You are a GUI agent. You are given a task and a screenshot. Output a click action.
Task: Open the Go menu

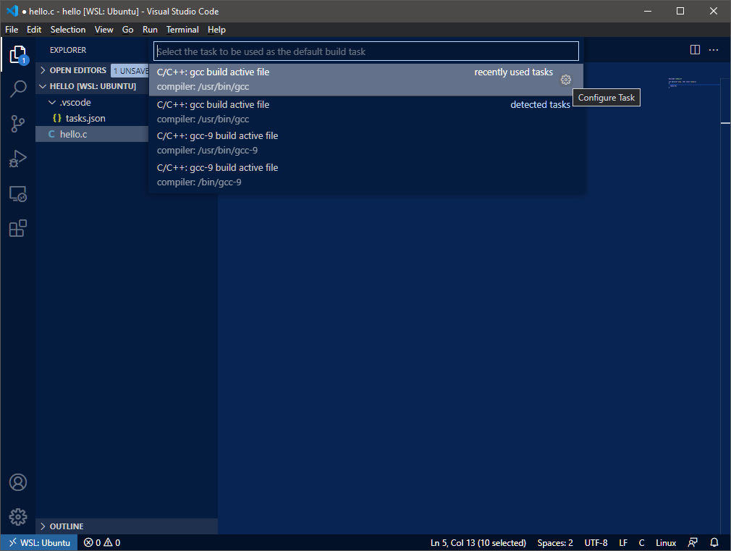click(127, 30)
